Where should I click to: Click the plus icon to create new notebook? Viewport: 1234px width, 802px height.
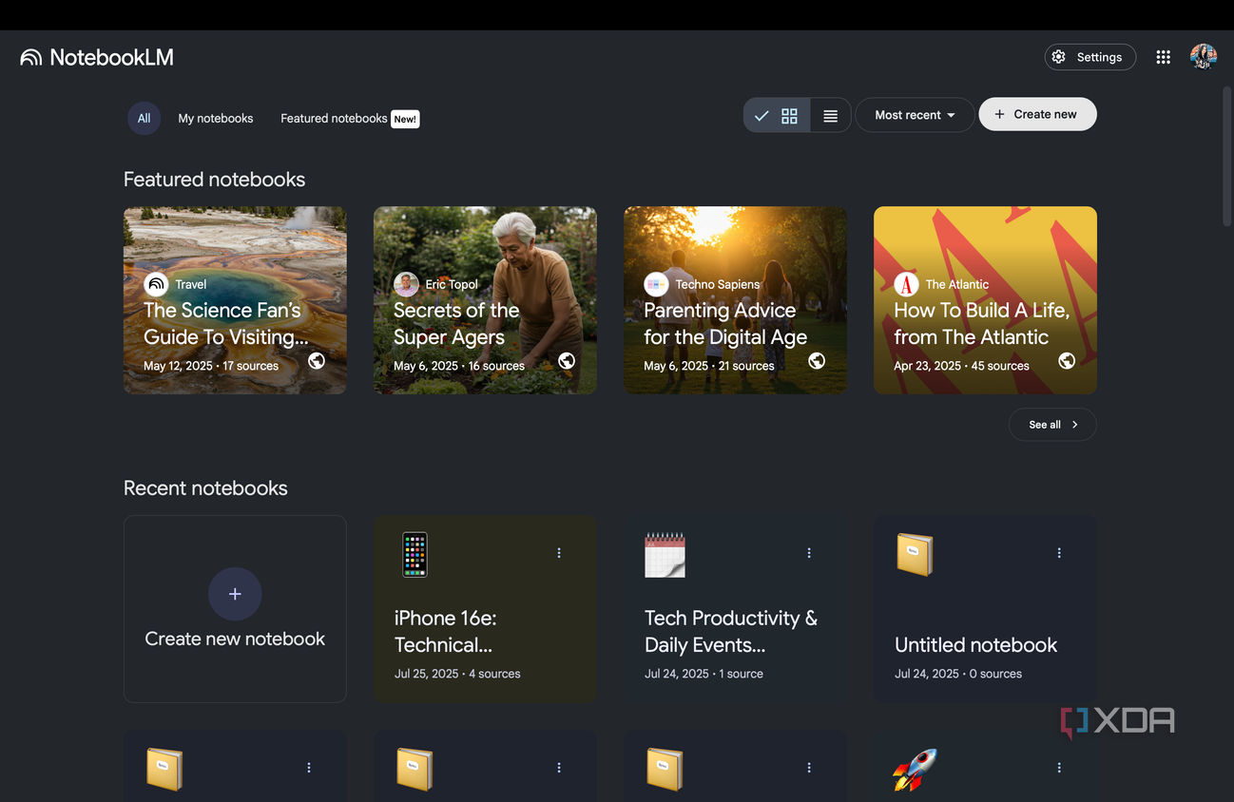(235, 594)
